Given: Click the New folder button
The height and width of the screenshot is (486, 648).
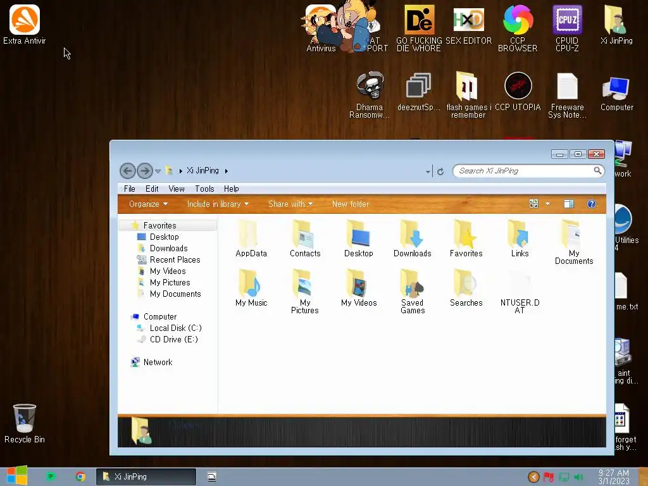Looking at the screenshot, I should (351, 204).
